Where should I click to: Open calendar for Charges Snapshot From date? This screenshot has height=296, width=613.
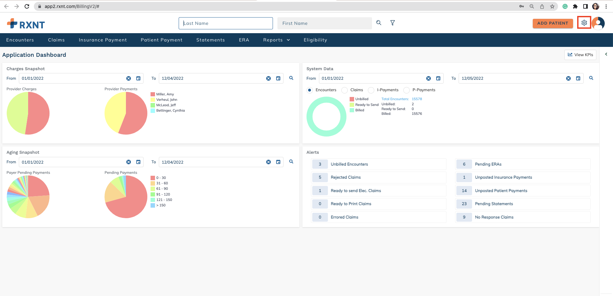pyautogui.click(x=138, y=78)
